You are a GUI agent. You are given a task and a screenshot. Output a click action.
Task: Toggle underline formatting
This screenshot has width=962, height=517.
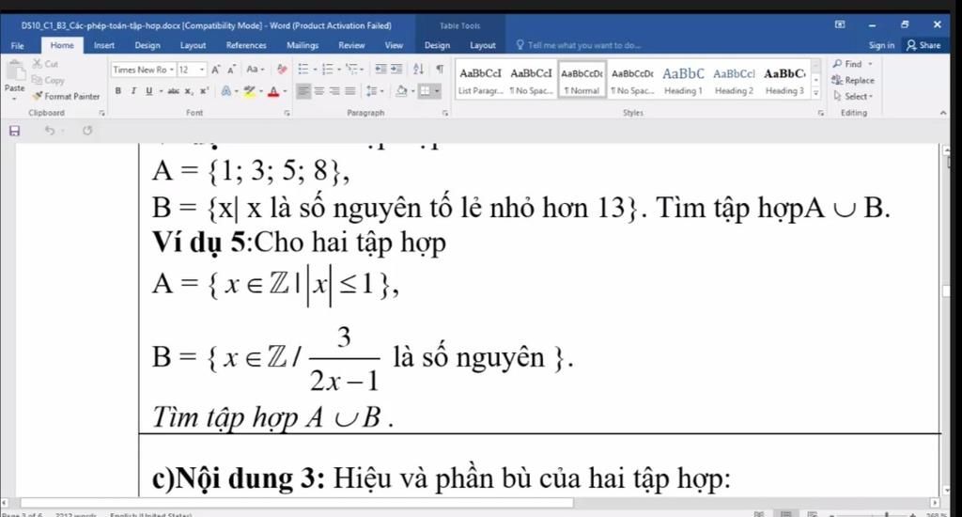click(x=148, y=91)
